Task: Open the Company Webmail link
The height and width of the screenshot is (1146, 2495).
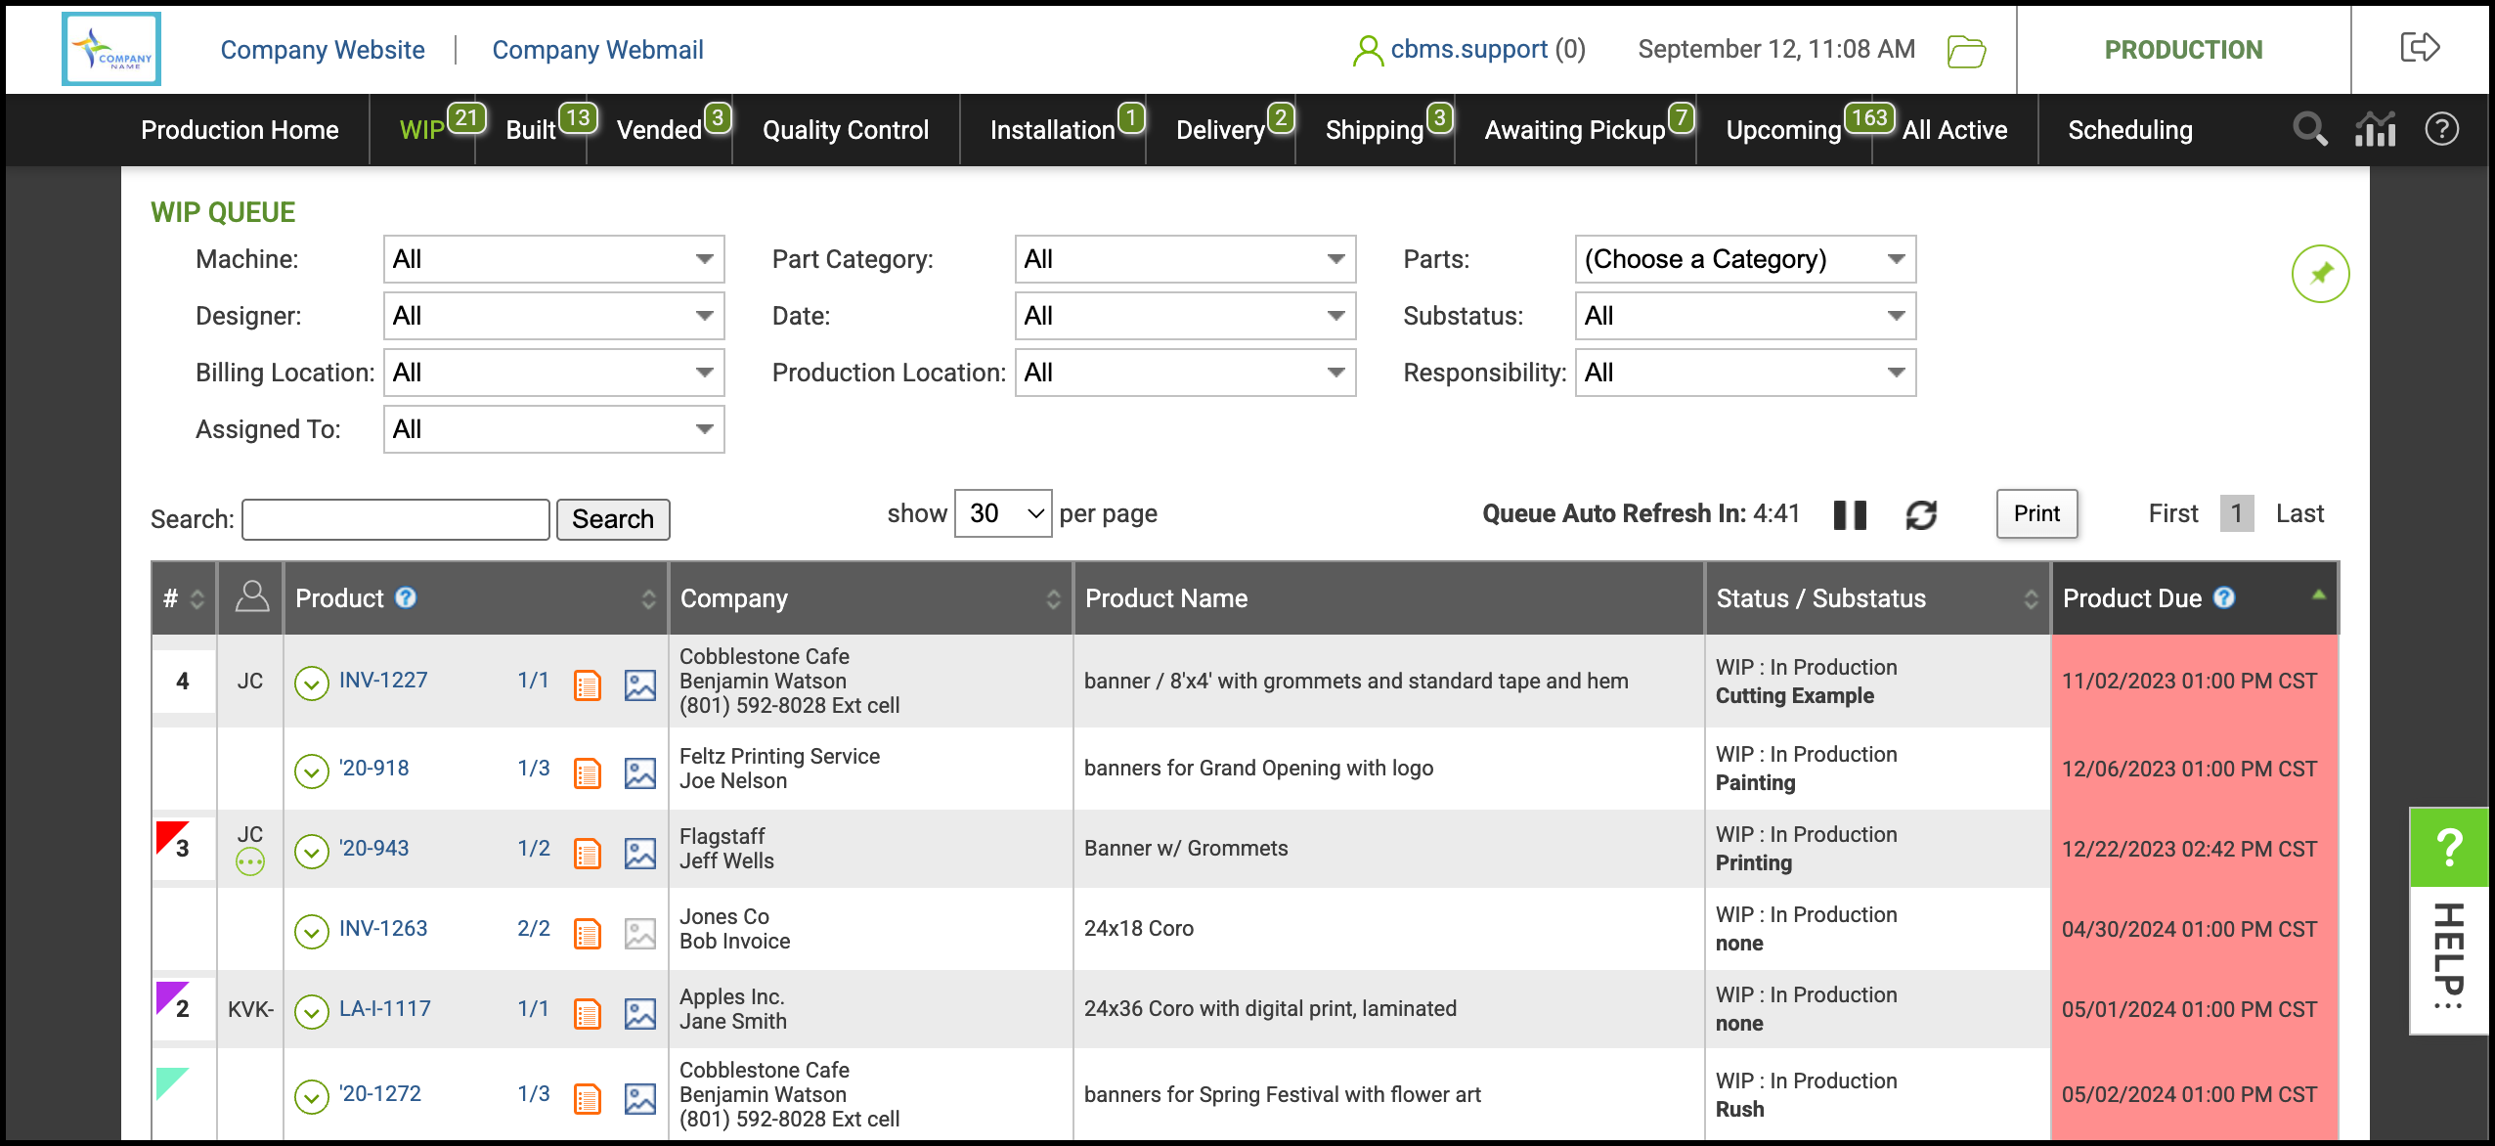Action: coord(597,50)
